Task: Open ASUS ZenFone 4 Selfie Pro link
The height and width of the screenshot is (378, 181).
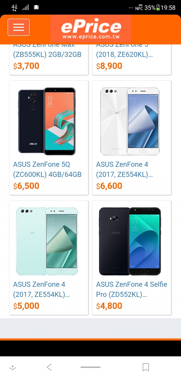Action: point(131,289)
